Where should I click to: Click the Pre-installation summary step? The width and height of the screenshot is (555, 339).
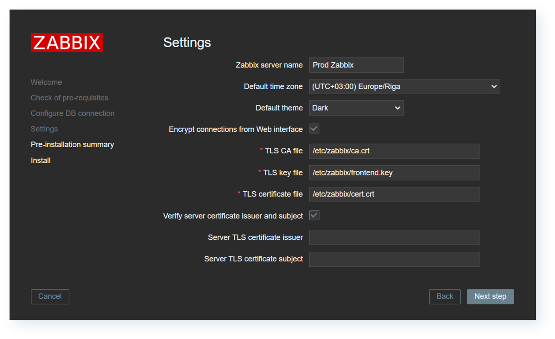[x=72, y=144]
